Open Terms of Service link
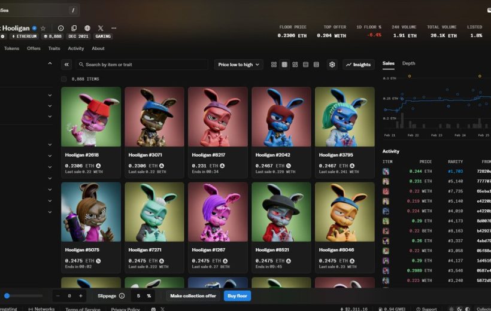Image resolution: width=491 pixels, height=311 pixels. pyautogui.click(x=83, y=309)
